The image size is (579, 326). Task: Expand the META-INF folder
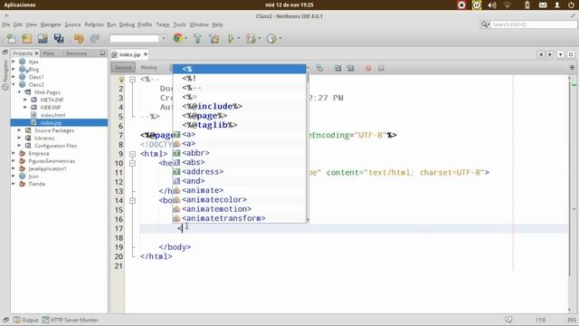click(25, 100)
